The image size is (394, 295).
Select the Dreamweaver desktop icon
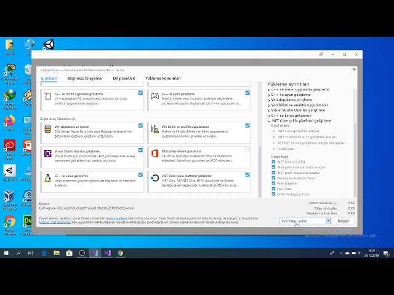coord(28,225)
